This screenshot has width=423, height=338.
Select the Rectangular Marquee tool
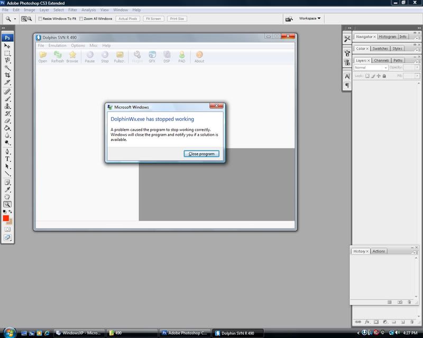7,53
